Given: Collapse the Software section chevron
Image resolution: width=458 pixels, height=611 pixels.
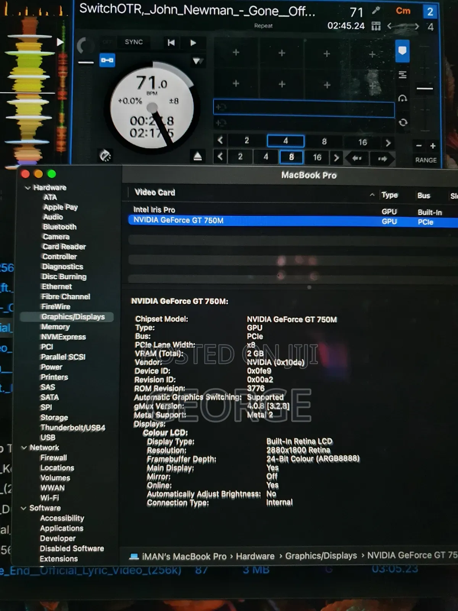Looking at the screenshot, I should coord(24,508).
